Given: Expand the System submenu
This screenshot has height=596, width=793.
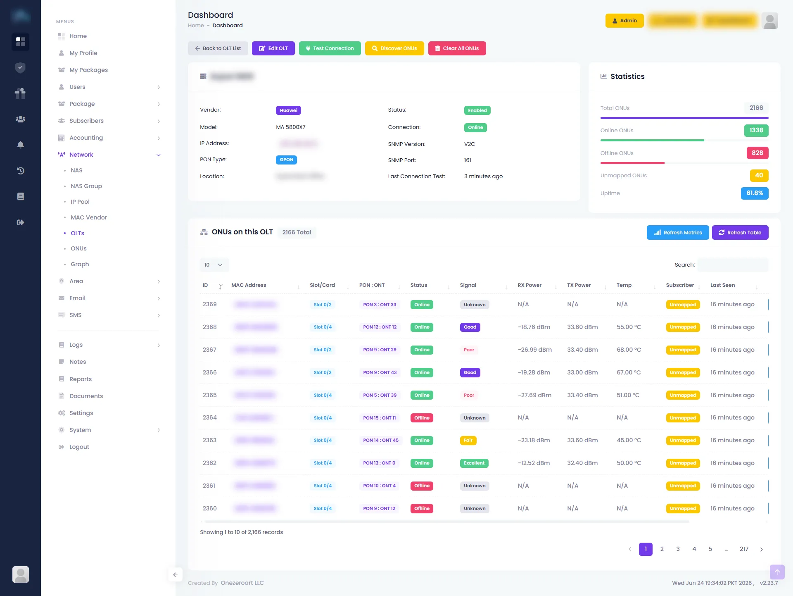Looking at the screenshot, I should (159, 430).
